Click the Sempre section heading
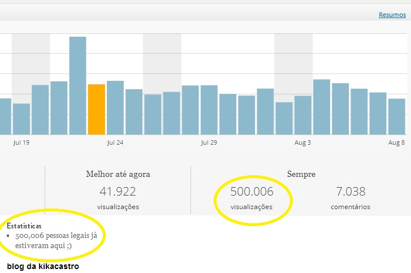This screenshot has width=411, height=273. tap(301, 174)
